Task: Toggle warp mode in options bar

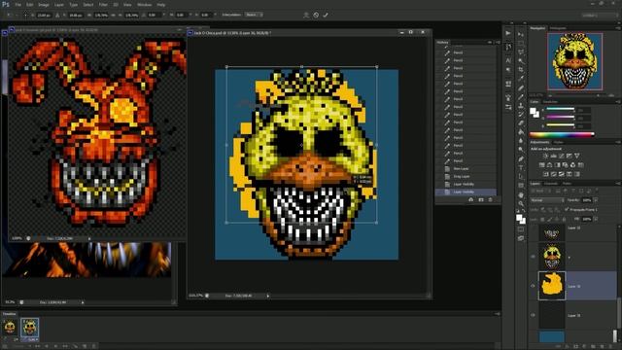Action: tap(306, 16)
